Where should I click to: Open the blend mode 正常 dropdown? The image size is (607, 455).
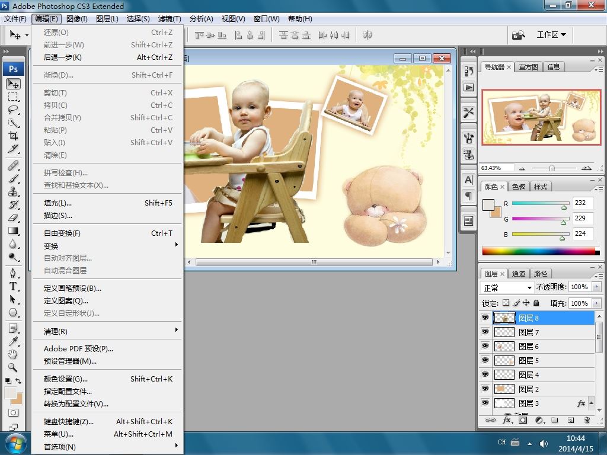[x=507, y=287]
